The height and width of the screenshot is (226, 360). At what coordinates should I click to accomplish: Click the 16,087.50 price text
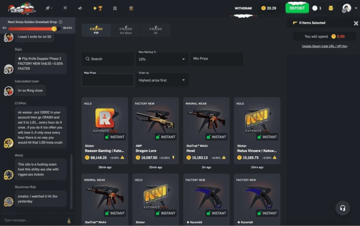[x=149, y=158]
